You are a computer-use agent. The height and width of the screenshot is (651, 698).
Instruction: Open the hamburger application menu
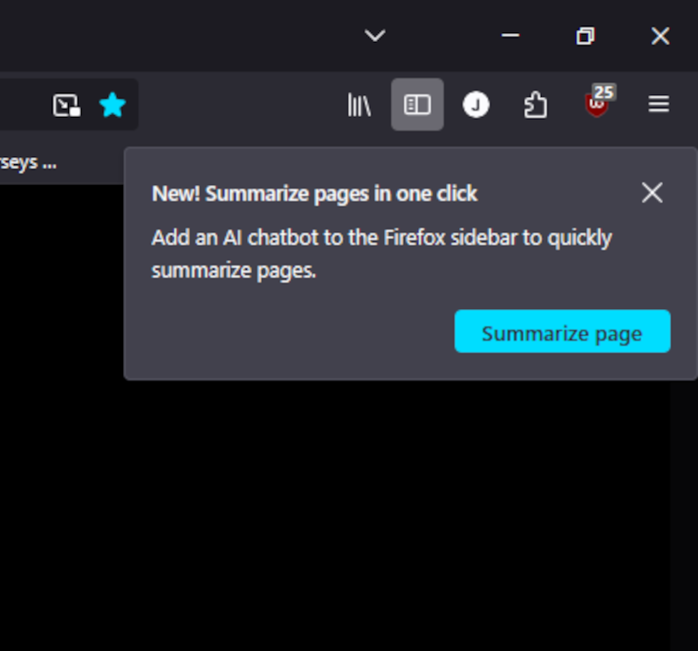click(659, 104)
